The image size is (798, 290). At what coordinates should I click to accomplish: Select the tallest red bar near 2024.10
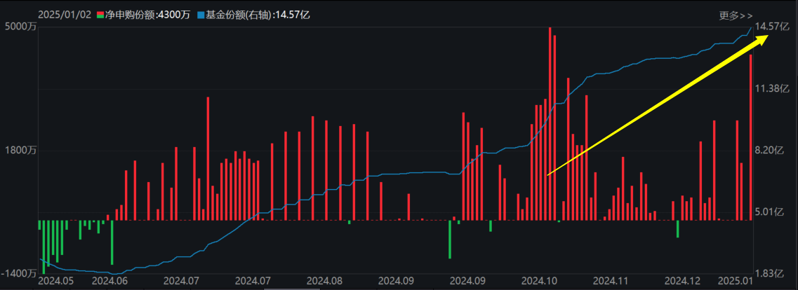pos(550,123)
